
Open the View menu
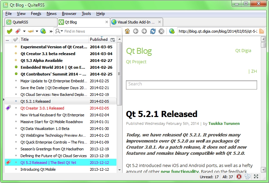coord(21,14)
